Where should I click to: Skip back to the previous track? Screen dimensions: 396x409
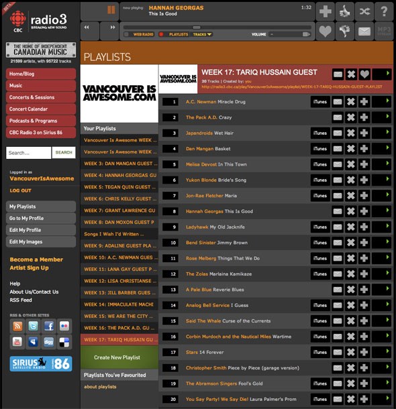click(87, 27)
